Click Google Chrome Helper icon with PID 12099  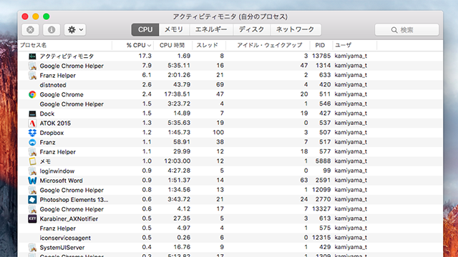coord(32,190)
